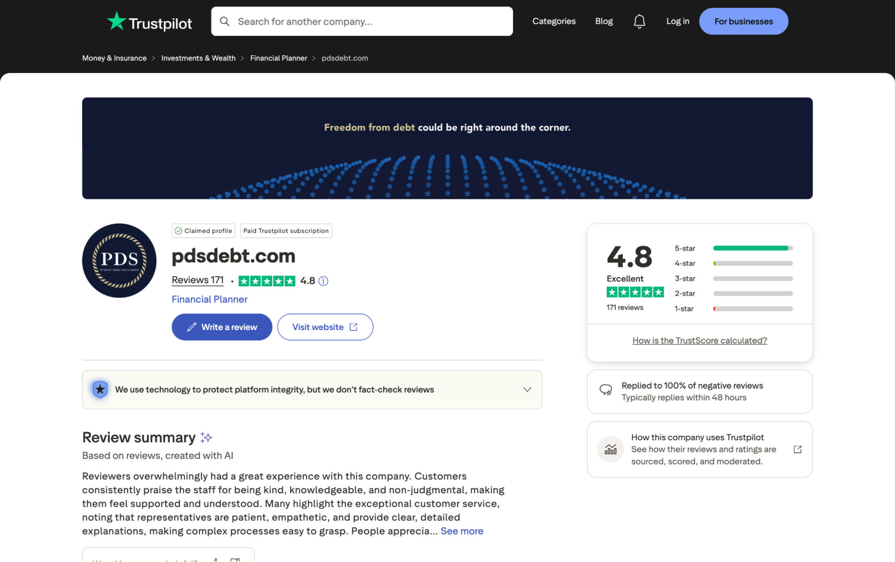
Task: Expand the platform integrity notice chevron
Action: pos(527,390)
